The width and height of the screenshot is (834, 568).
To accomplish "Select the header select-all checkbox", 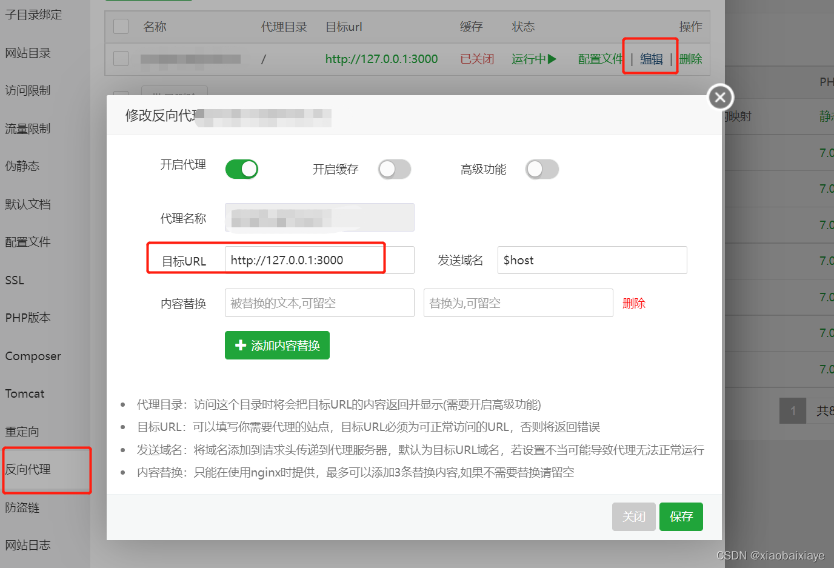I will pyautogui.click(x=121, y=26).
